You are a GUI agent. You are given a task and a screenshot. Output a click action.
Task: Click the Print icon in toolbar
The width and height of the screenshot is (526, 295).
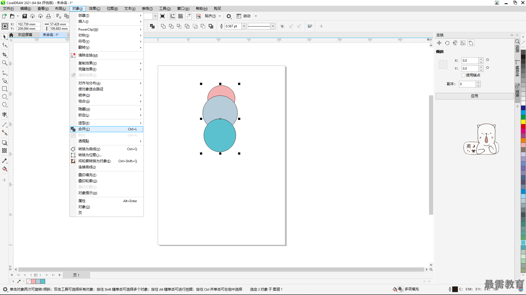[48, 16]
